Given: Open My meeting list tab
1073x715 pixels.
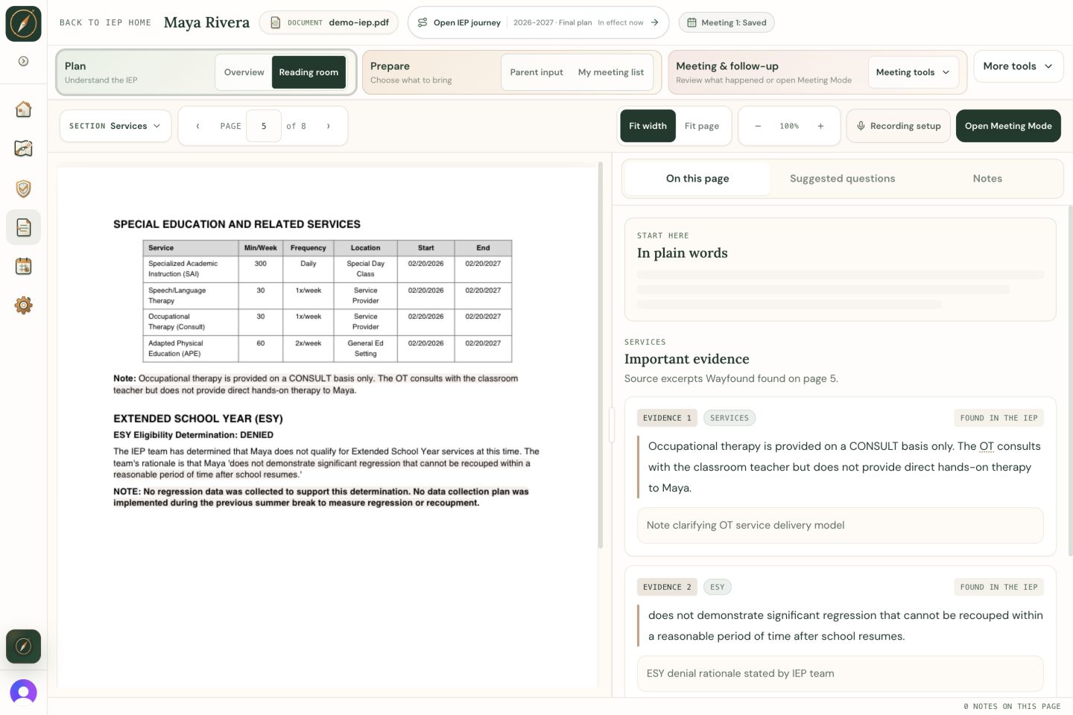Looking at the screenshot, I should (611, 72).
